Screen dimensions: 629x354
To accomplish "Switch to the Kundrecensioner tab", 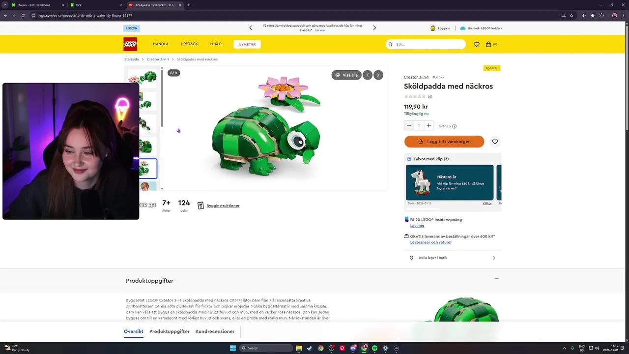I will point(215,331).
